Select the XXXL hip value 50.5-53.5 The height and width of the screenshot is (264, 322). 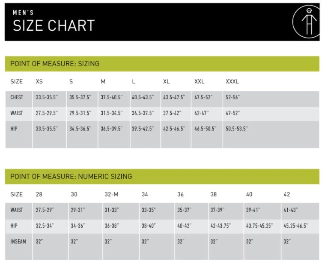coord(237,128)
